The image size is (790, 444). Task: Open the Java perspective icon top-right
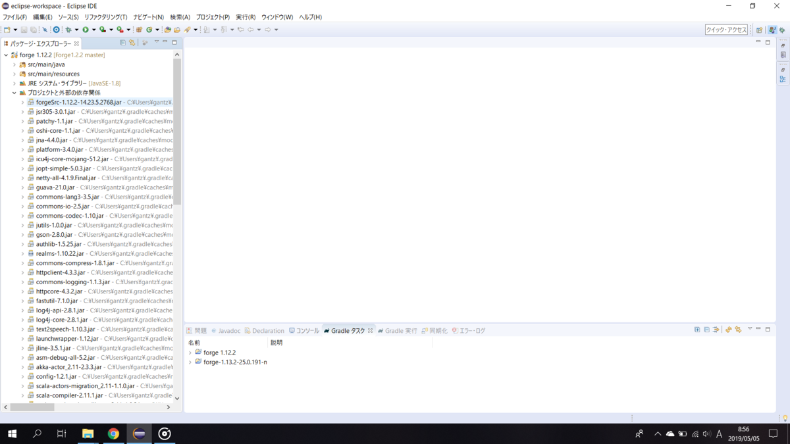[x=772, y=30]
